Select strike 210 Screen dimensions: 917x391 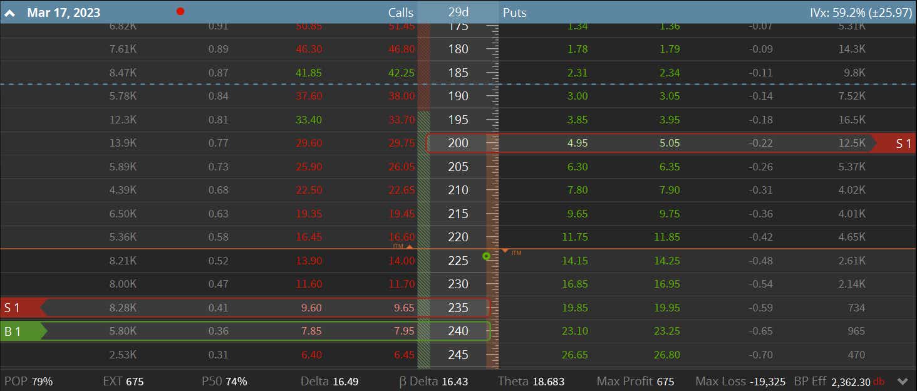[458, 190]
